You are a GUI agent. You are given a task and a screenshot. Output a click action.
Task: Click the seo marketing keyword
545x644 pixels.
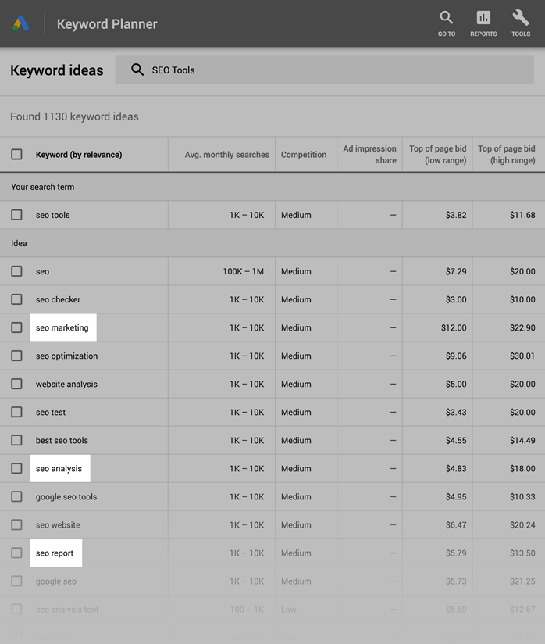click(62, 327)
